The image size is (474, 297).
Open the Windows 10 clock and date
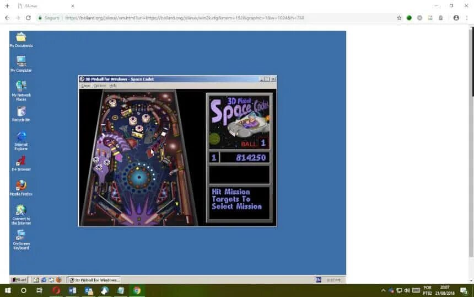click(x=445, y=290)
